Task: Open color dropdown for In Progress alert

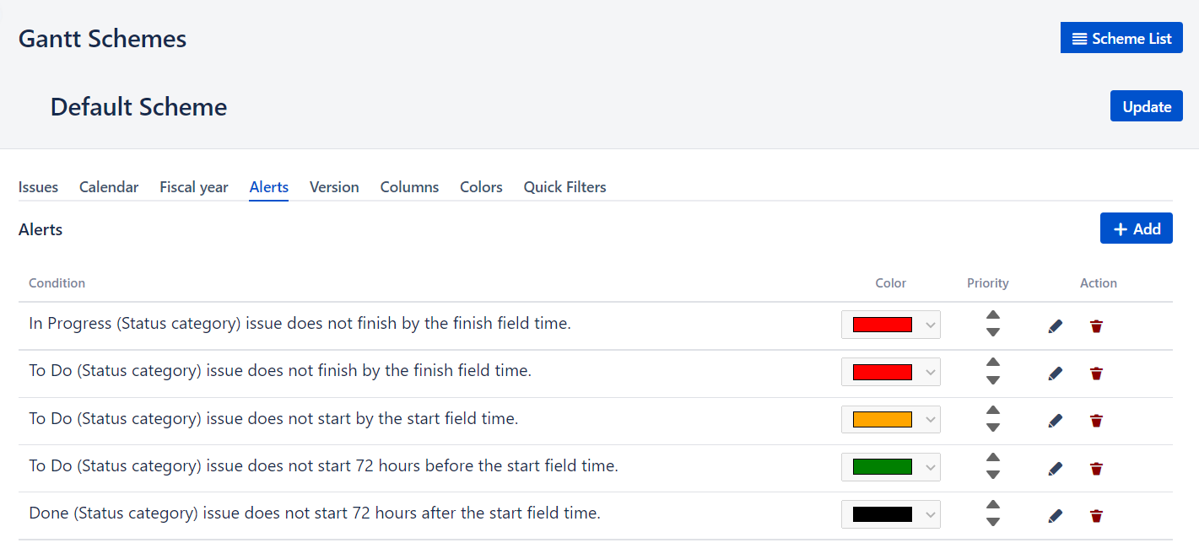Action: coord(891,325)
